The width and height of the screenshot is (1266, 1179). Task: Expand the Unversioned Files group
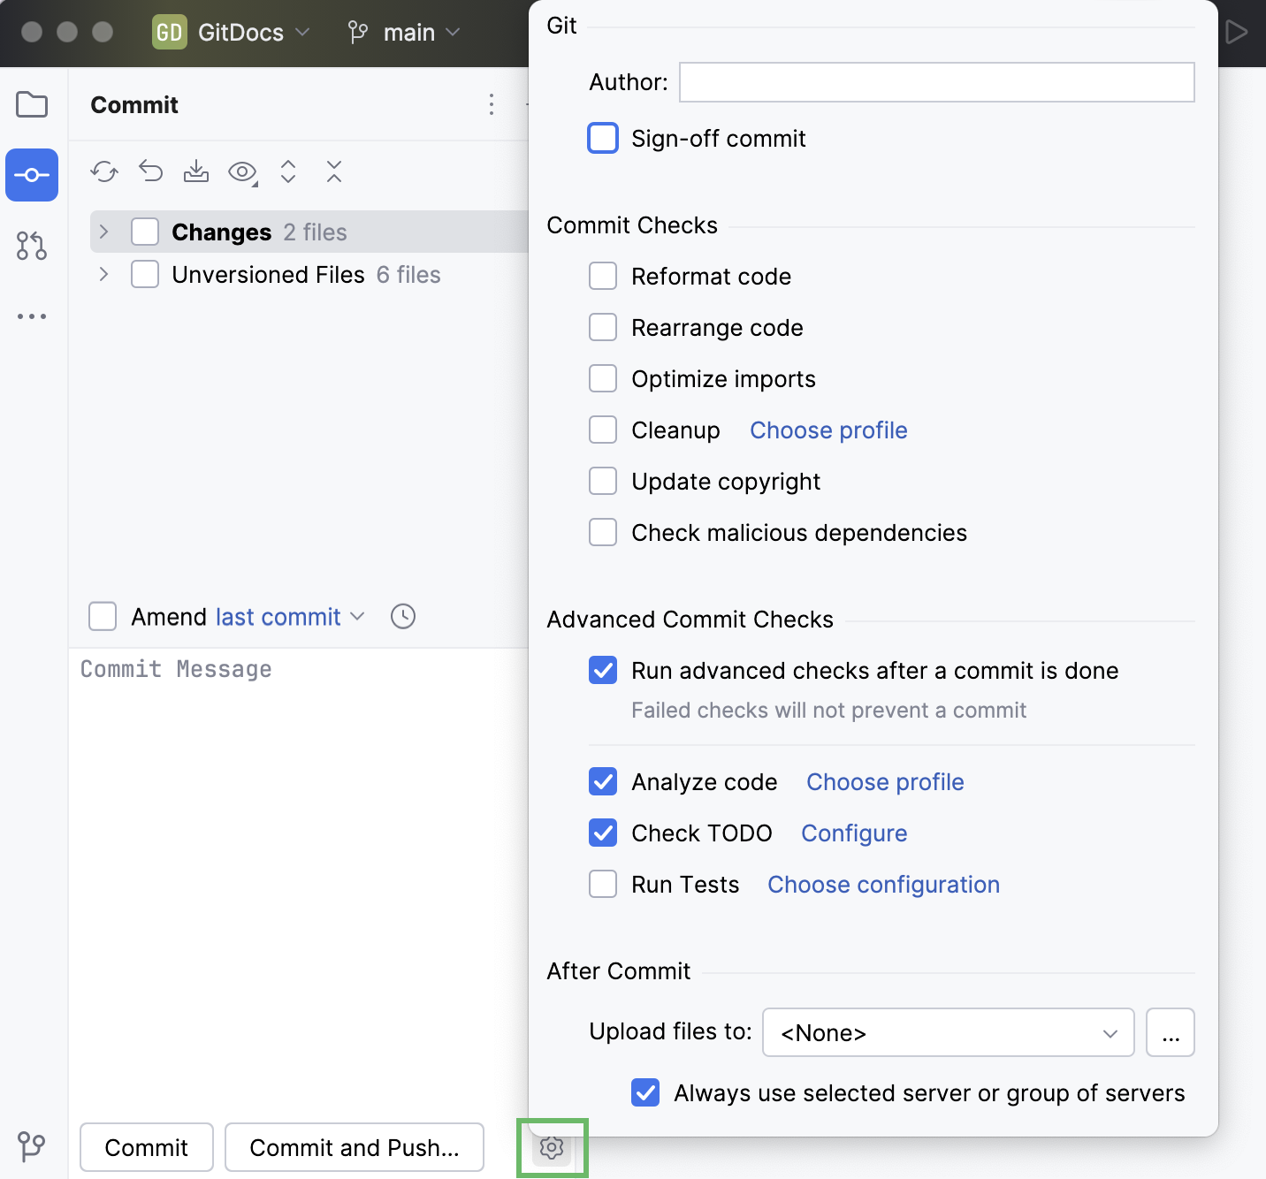[x=103, y=274]
